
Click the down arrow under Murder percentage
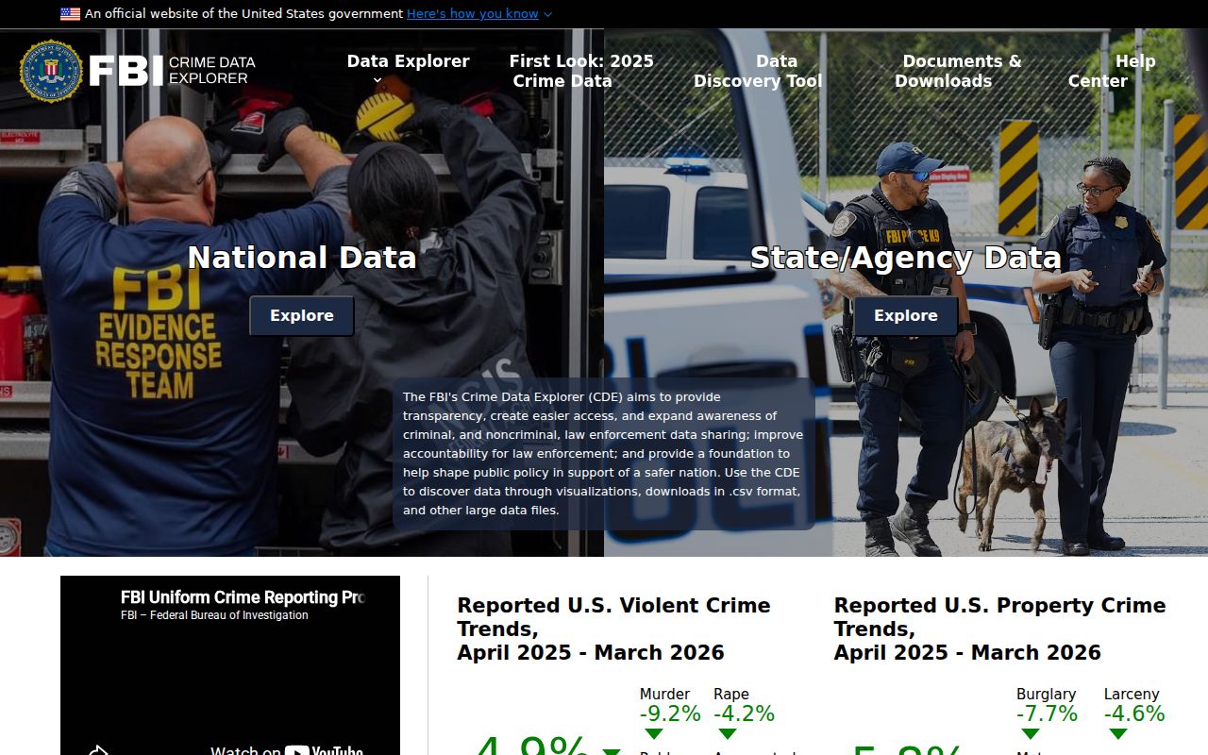653,734
